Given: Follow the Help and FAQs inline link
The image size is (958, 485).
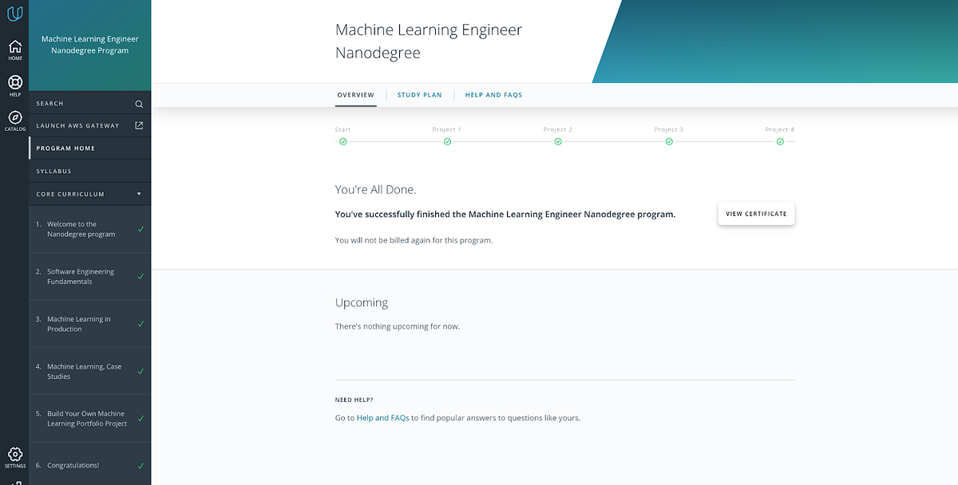Looking at the screenshot, I should pyautogui.click(x=382, y=418).
